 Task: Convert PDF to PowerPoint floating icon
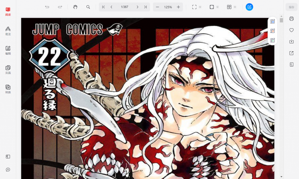click(x=272, y=31)
